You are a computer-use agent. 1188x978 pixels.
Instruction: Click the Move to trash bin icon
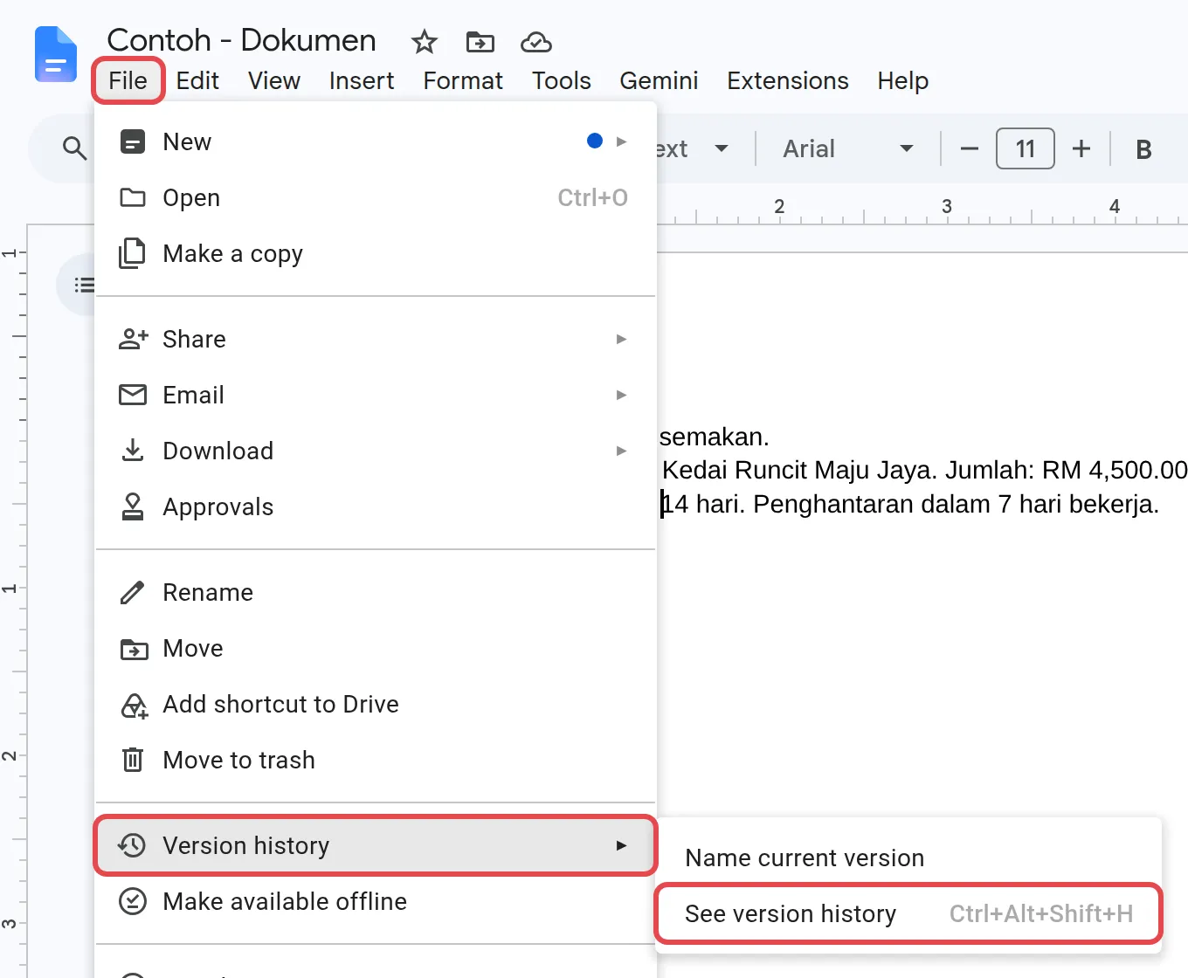133,760
